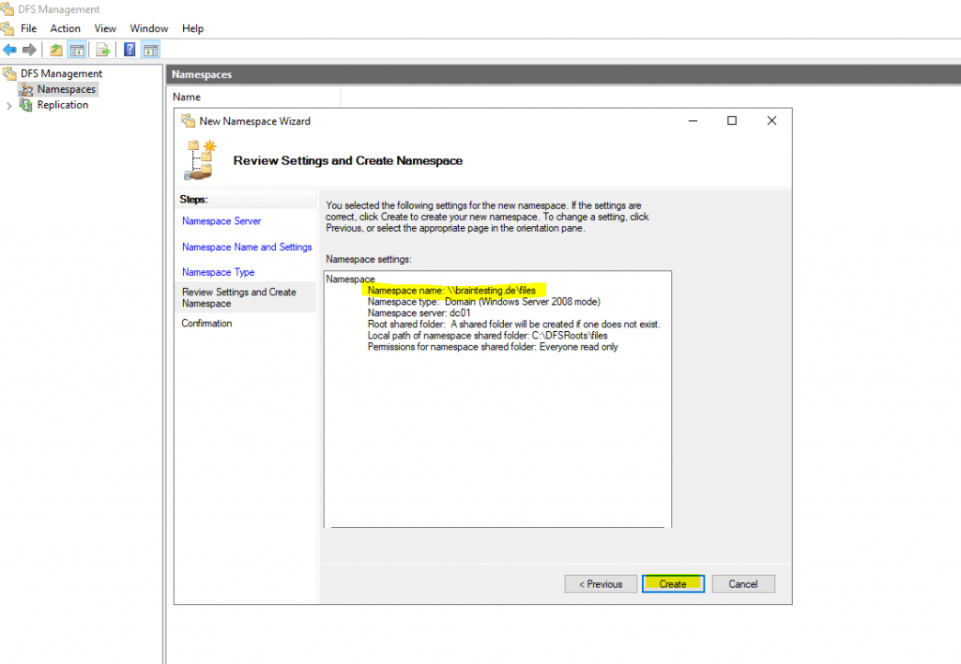Screen dimensions: 961x664
Task: Open the Help toolbar icon
Action: pos(130,50)
